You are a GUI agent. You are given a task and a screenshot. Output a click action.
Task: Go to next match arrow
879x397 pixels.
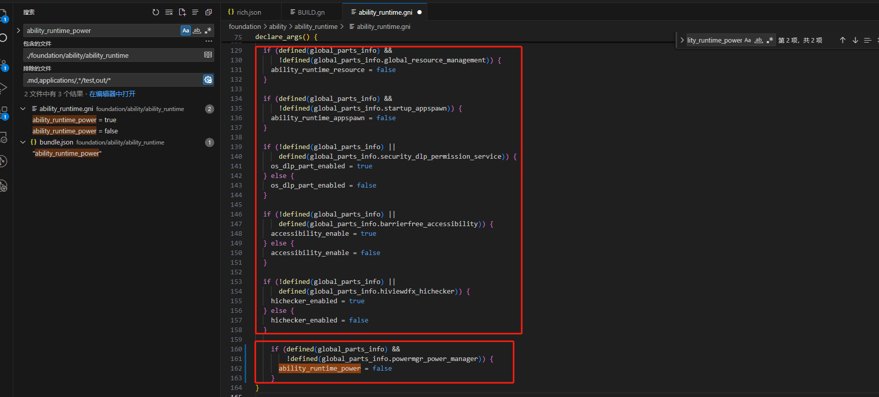point(855,40)
